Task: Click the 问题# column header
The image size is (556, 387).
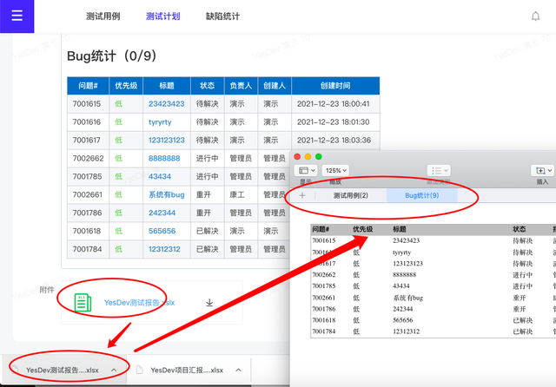Action: tap(88, 86)
